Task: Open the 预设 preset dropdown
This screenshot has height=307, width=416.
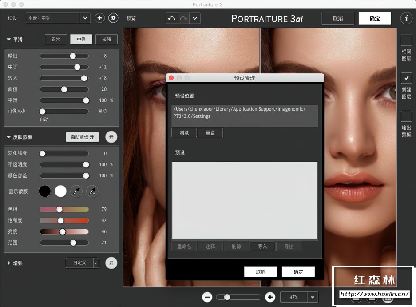Action: tap(85, 18)
